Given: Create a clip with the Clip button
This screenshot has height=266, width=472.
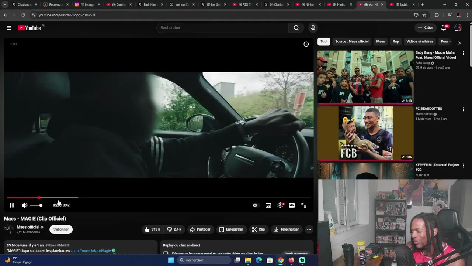Looking at the screenshot, I should 258,229.
